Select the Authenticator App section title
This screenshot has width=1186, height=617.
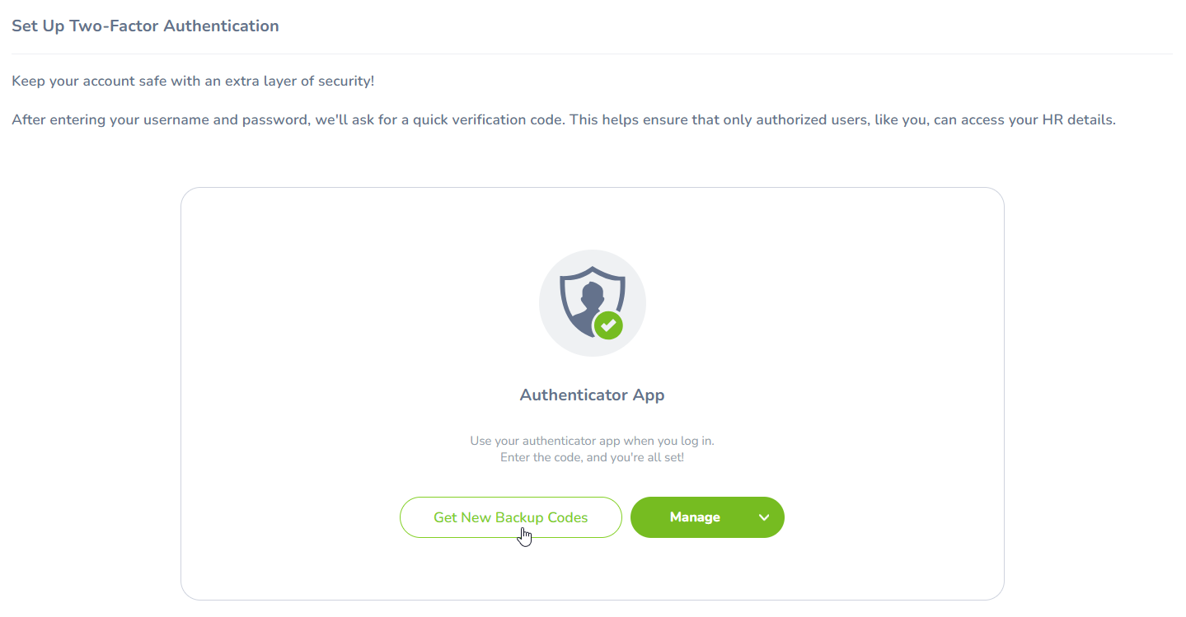tap(591, 395)
